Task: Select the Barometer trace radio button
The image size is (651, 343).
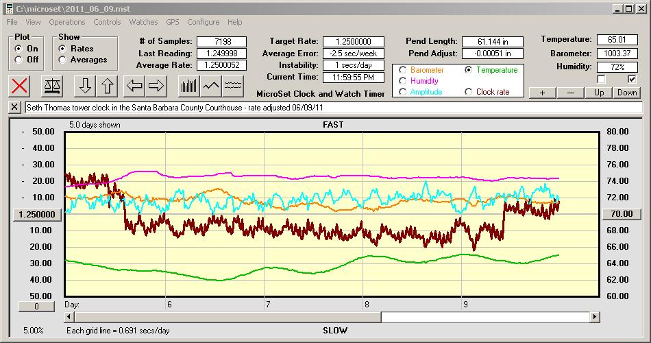Action: click(x=402, y=70)
